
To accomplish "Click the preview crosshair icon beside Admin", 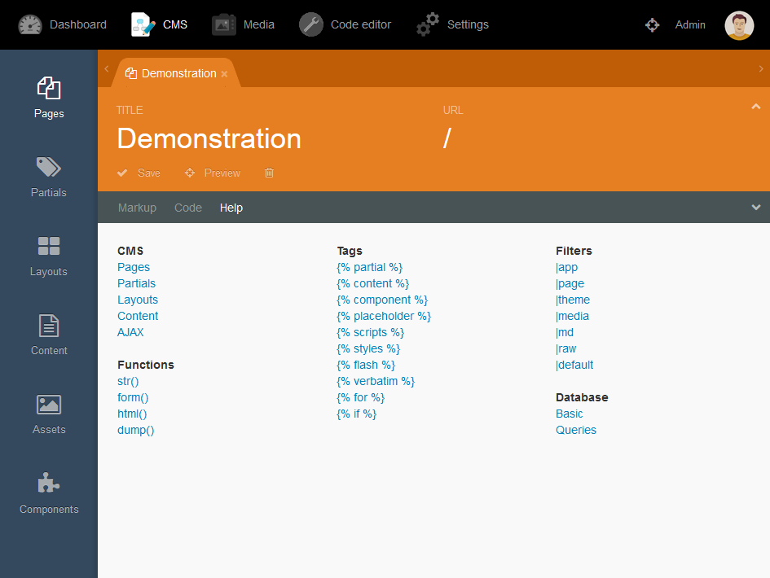I will click(x=652, y=24).
